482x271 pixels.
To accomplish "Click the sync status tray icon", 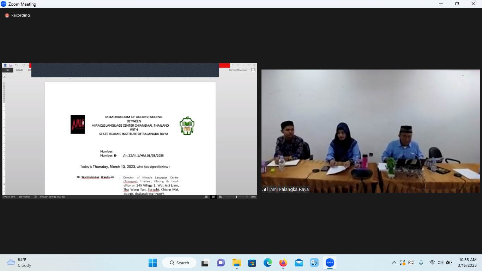I will point(403,263).
